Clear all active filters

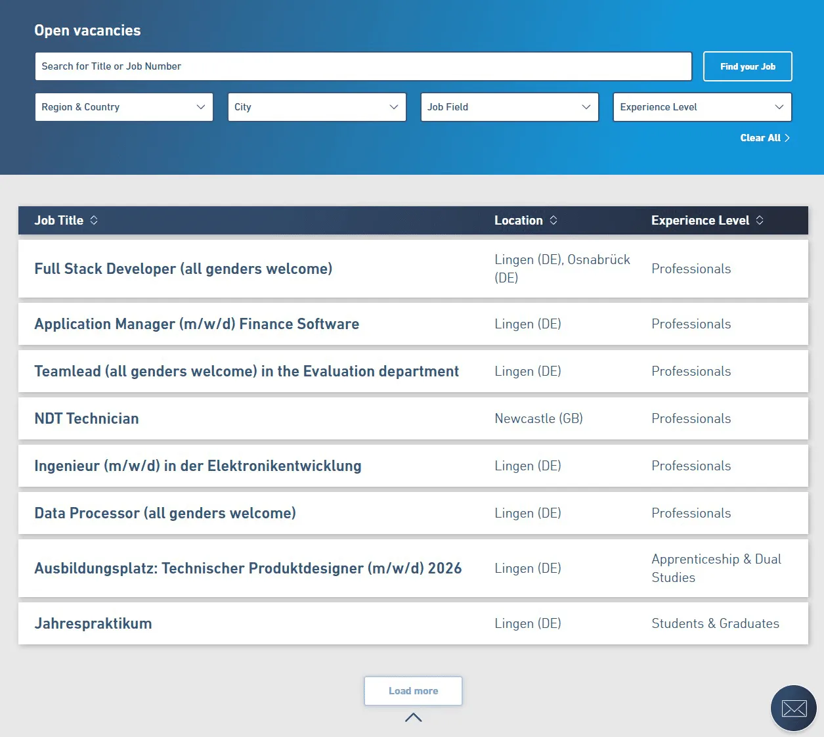762,138
